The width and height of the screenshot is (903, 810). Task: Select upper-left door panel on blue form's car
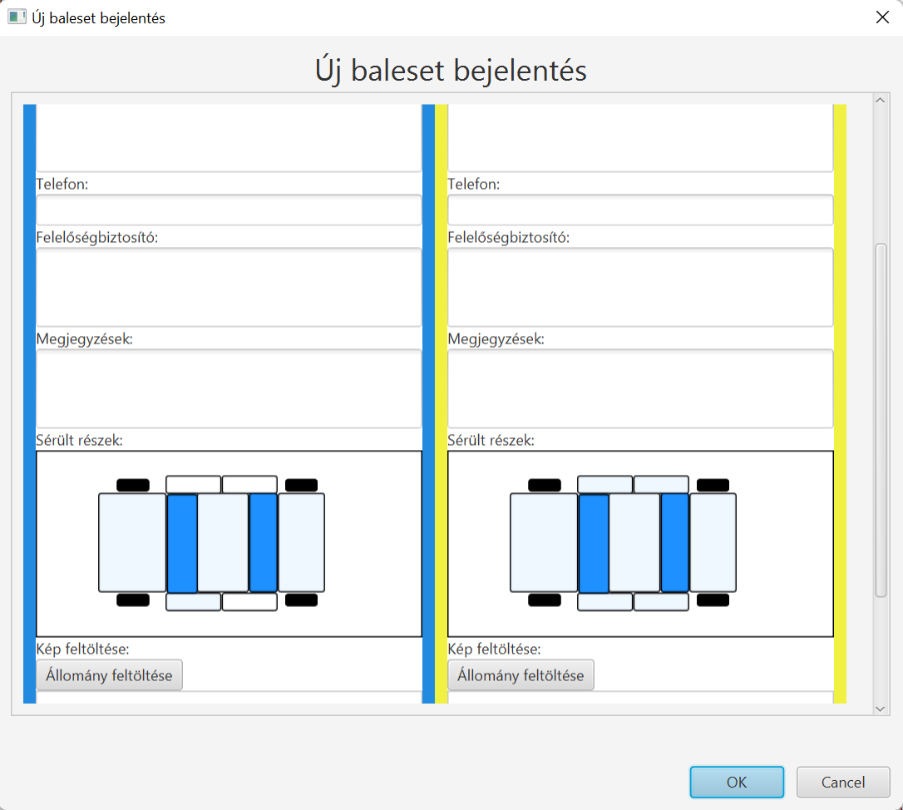tap(194, 484)
